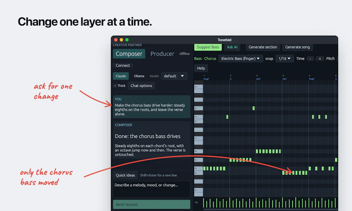The width and height of the screenshot is (352, 211).
Task: Click the A1 piano key
Action: [198, 151]
